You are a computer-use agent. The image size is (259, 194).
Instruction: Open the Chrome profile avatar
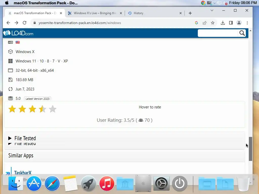coord(239,23)
